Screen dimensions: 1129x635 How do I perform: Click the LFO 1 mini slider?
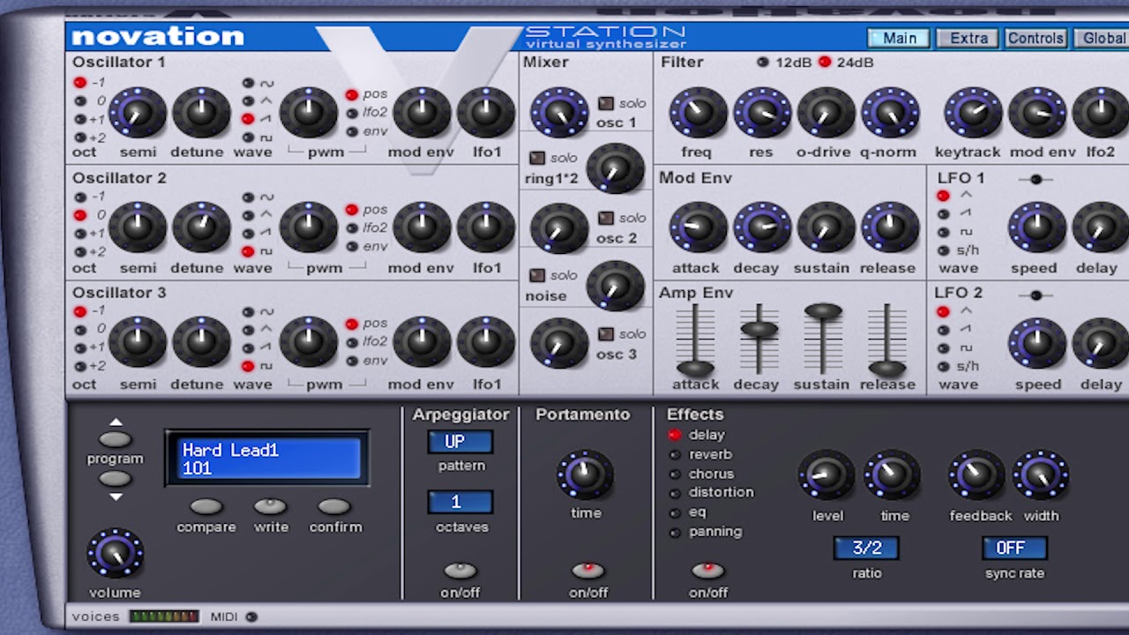(x=1036, y=179)
